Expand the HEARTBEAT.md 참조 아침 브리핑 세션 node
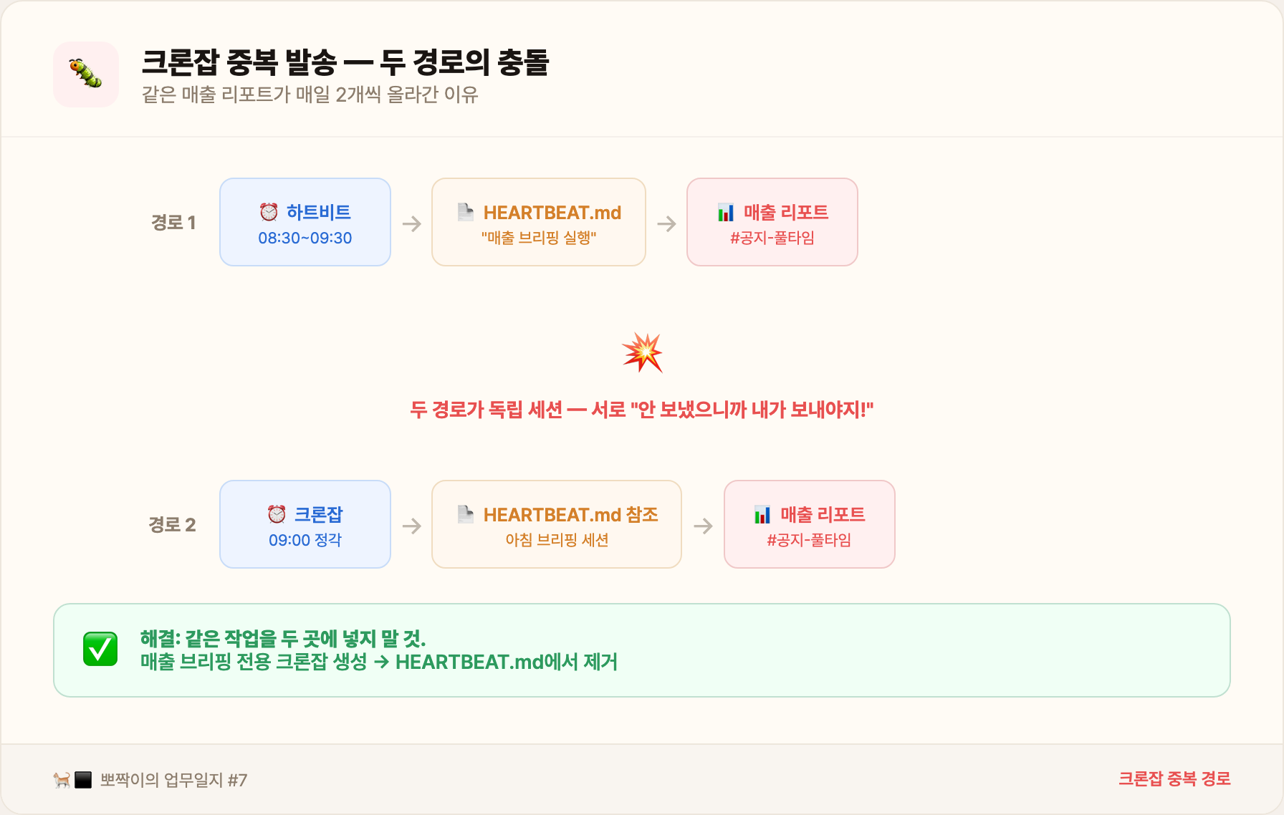Viewport: 1284px width, 815px height. click(556, 524)
